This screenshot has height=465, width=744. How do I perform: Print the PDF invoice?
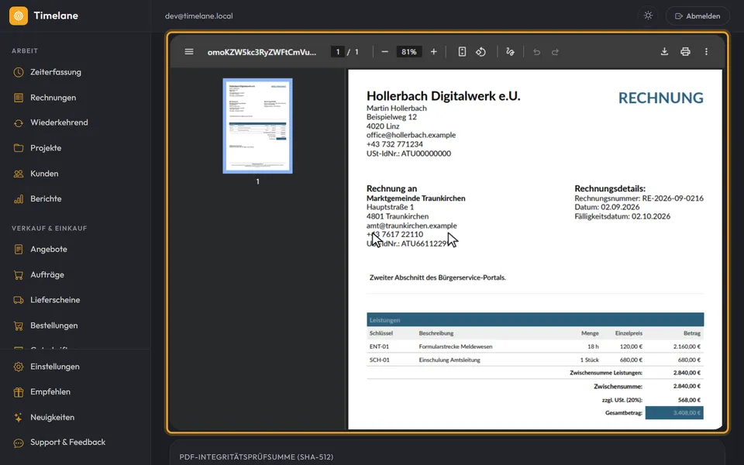685,52
